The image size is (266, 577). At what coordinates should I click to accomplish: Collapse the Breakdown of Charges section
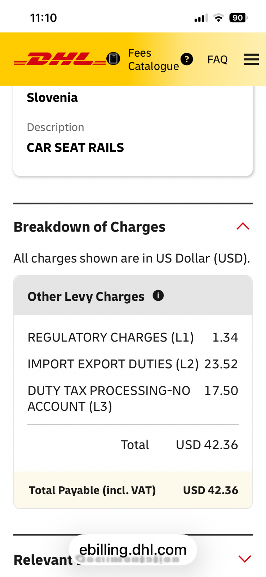point(243,226)
